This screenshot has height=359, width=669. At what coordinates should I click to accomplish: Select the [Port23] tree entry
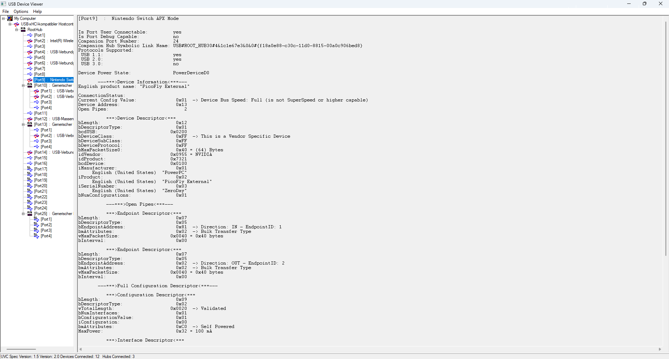(x=40, y=203)
